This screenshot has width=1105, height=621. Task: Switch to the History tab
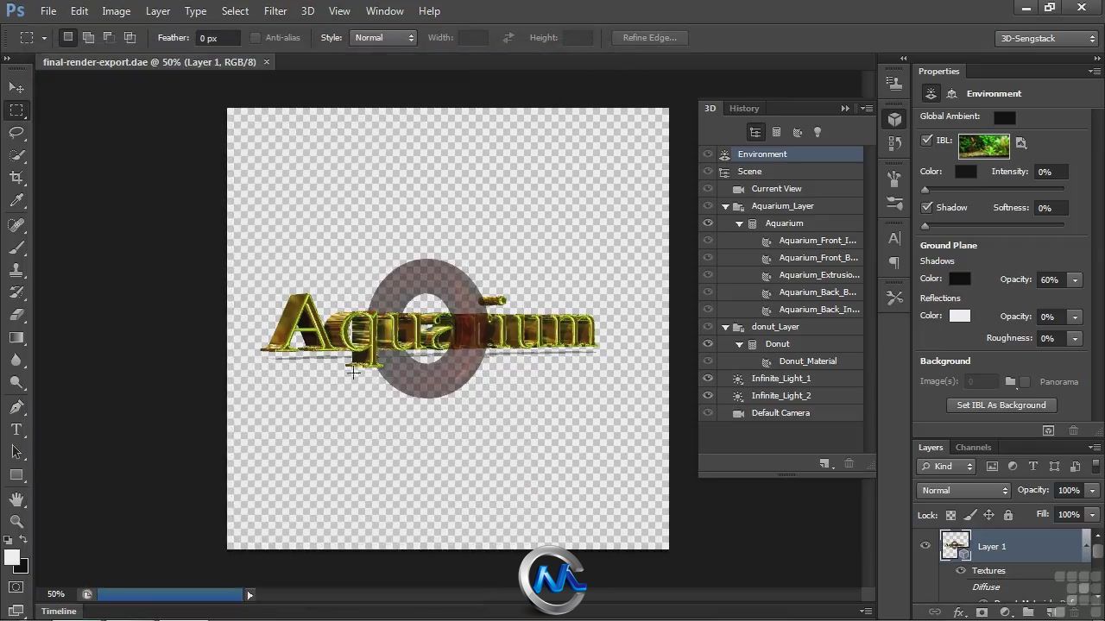click(x=744, y=109)
